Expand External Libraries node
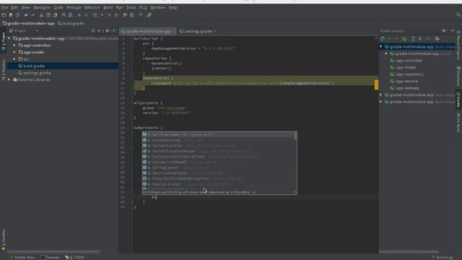The height and width of the screenshot is (260, 462). click(x=9, y=79)
